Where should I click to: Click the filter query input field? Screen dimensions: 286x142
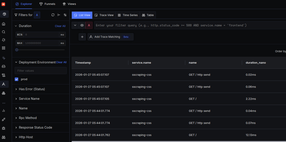[190, 25]
